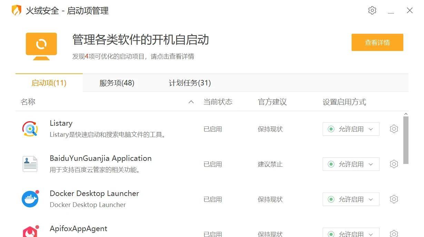This screenshot has height=237, width=424.
Task: Toggle green radio indicator for Listary
Action: point(331,129)
